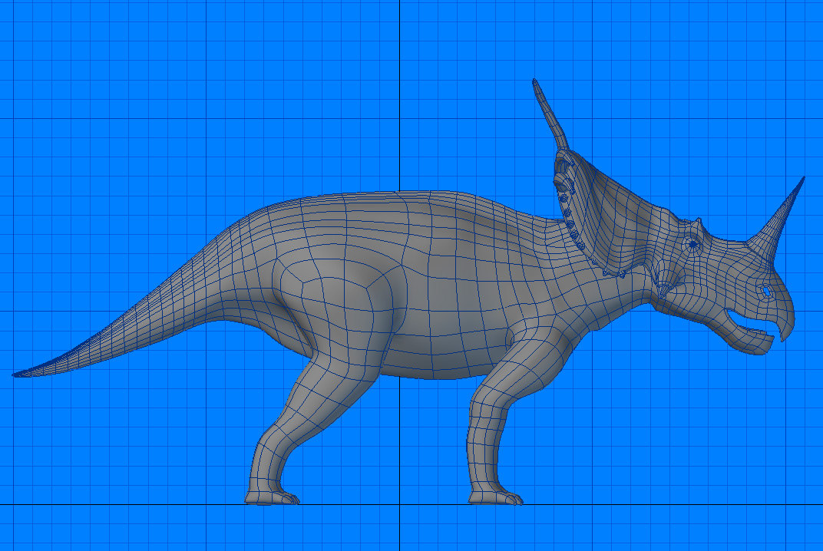Select the front foot on the ground

pyautogui.click(x=495, y=496)
